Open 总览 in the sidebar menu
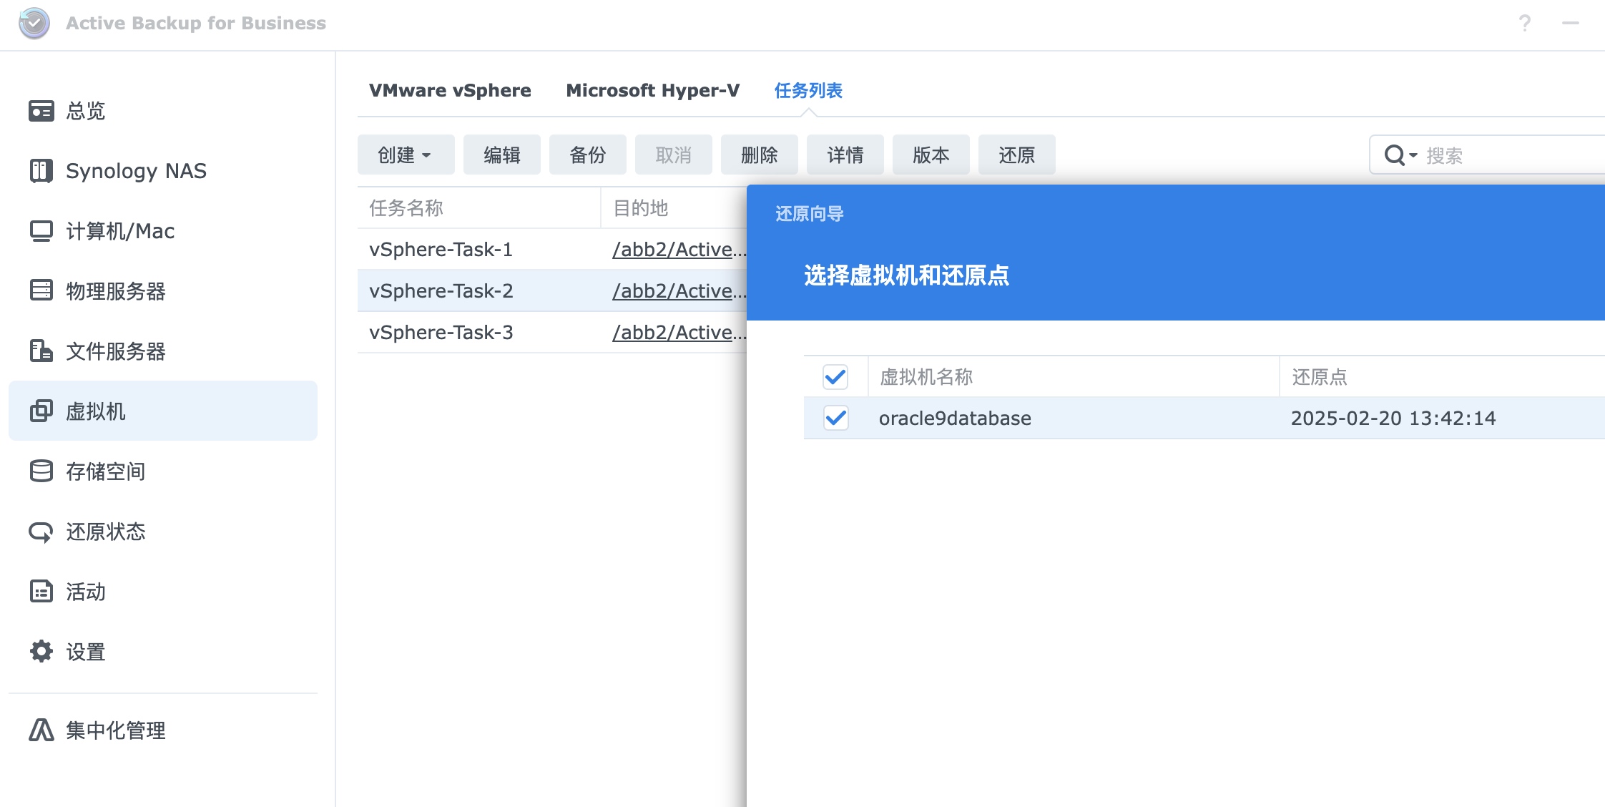This screenshot has height=807, width=1605. tap(163, 111)
